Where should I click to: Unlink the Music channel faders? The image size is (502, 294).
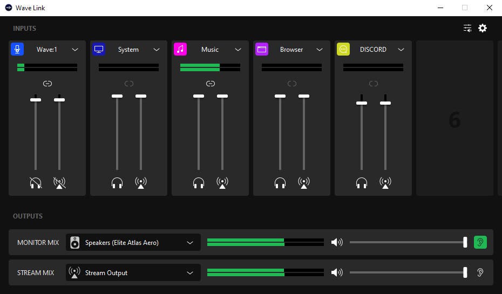211,84
